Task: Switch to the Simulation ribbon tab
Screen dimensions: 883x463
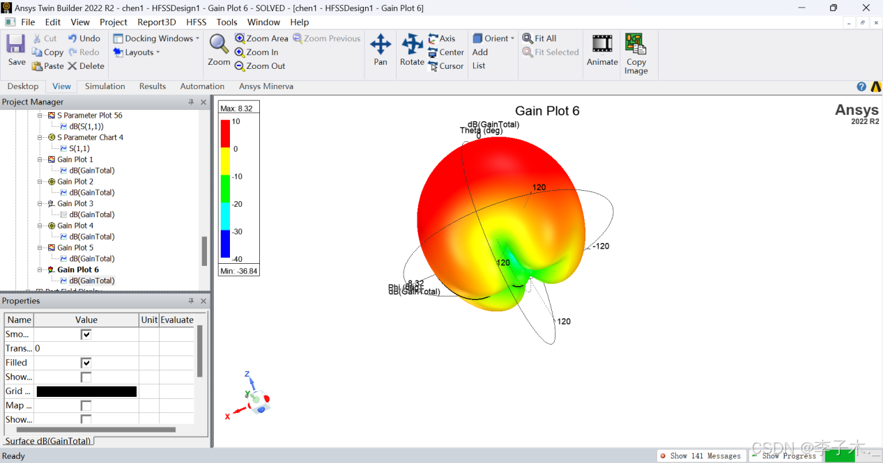Action: click(105, 86)
